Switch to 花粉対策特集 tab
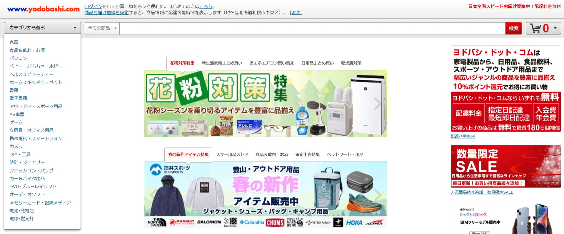The image size is (564, 234). pos(182,63)
